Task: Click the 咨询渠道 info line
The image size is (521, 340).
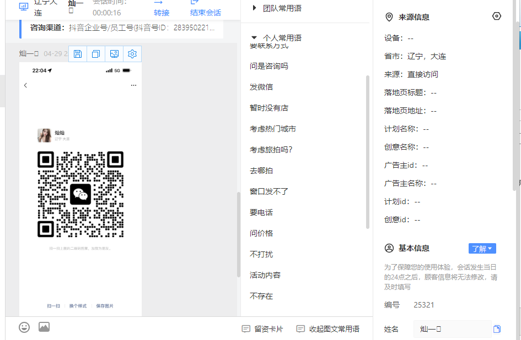Action: click(x=122, y=28)
